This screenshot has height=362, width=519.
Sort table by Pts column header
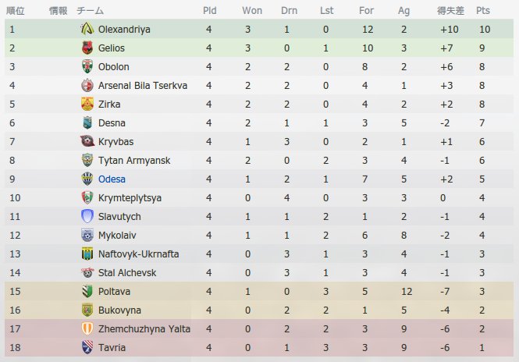[x=482, y=11]
